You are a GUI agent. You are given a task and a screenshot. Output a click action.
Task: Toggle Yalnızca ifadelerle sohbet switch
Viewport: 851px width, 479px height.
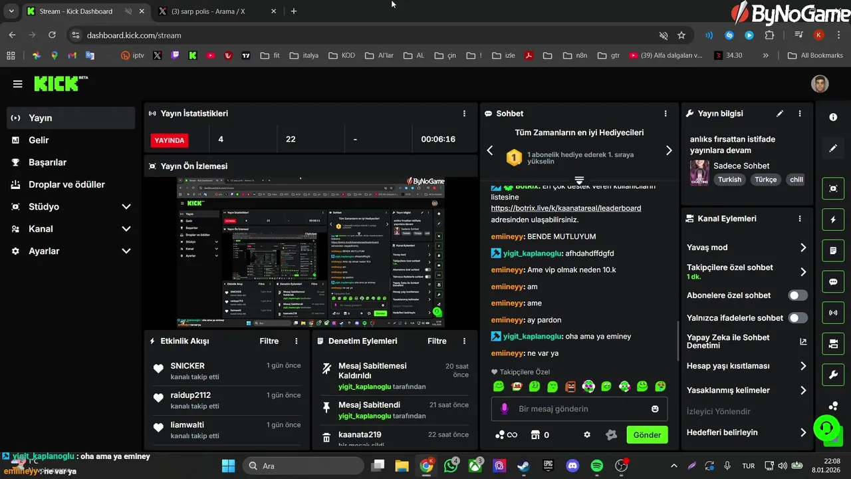(798, 318)
